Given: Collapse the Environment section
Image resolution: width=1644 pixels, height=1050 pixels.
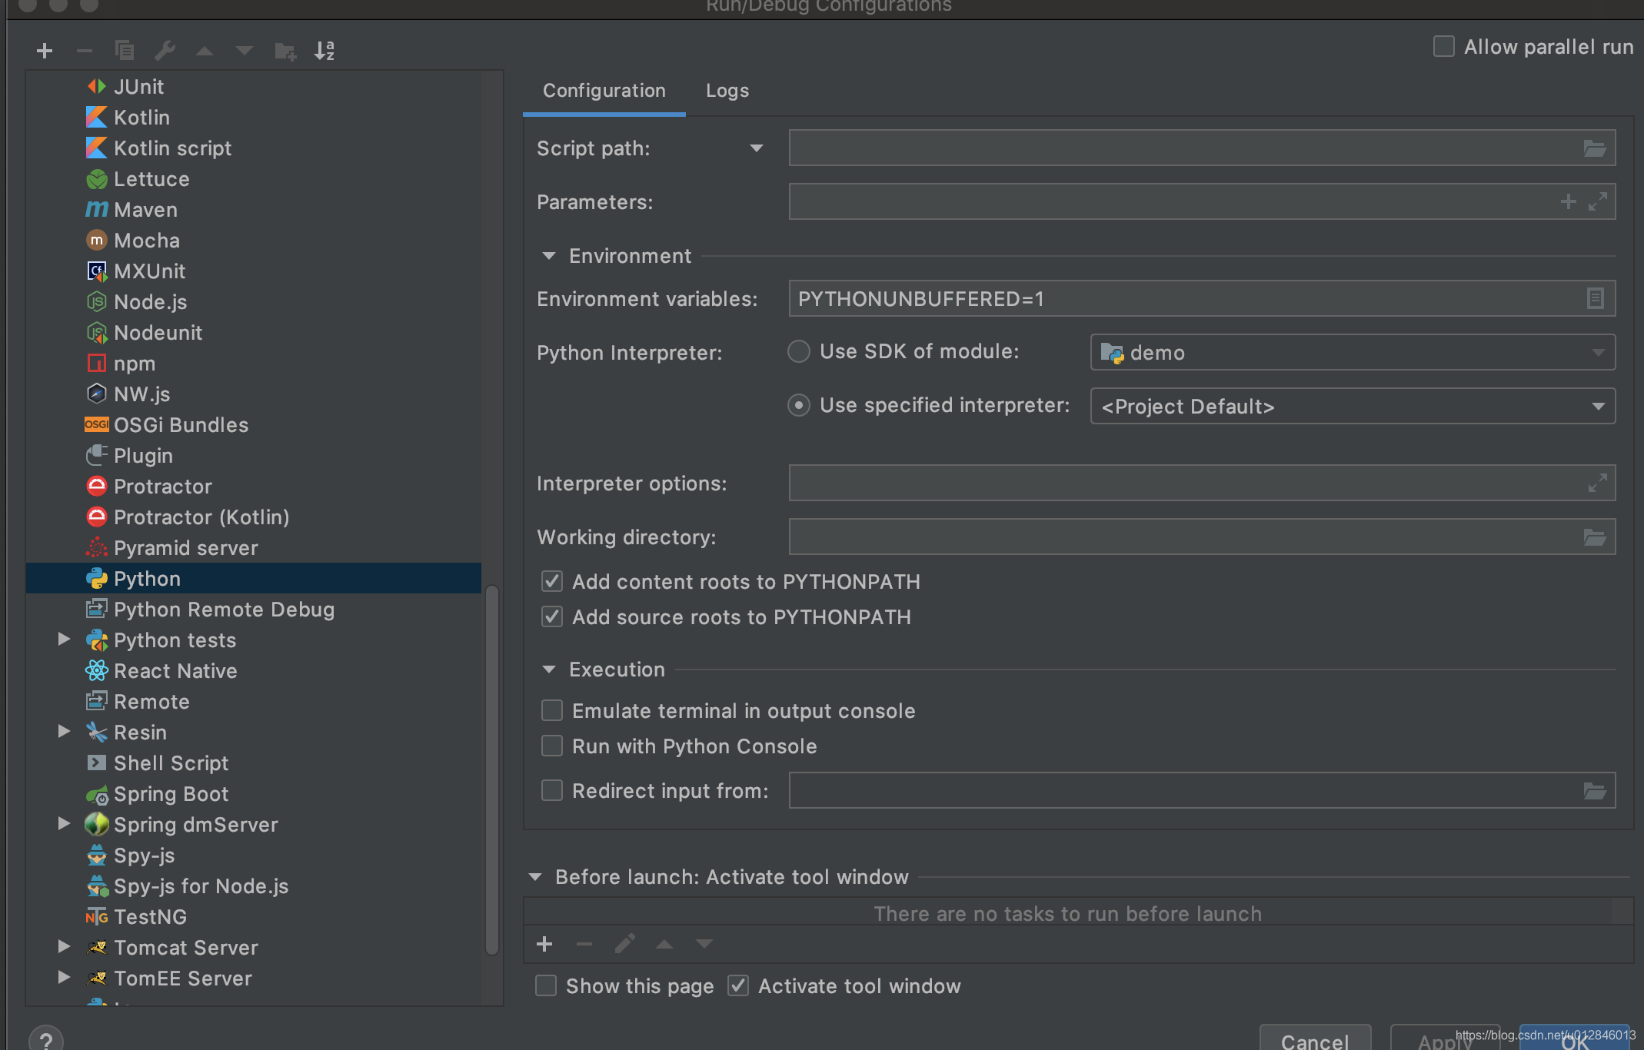Looking at the screenshot, I should [x=549, y=256].
